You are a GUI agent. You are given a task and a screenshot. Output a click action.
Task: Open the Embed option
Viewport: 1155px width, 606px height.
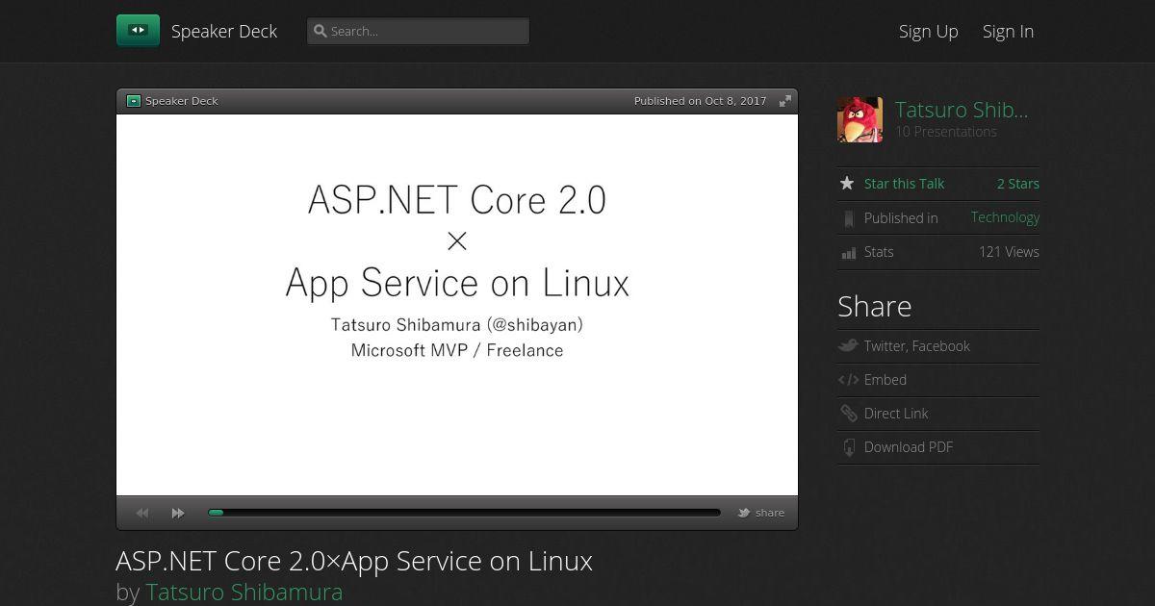[x=885, y=380]
